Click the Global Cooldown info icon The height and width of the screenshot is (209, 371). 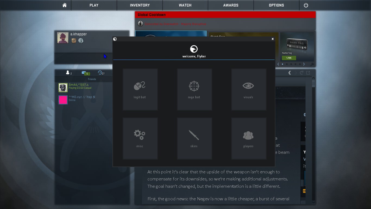coord(140,24)
